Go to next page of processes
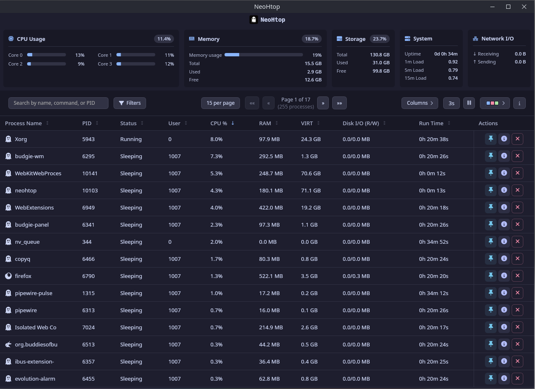Image resolution: width=535 pixels, height=389 pixels. coord(323,103)
